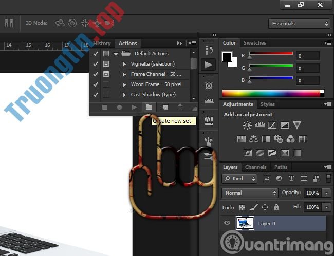The width and height of the screenshot is (334, 256).
Task: Add a Color Lookup adjustment
Action: coord(303,139)
